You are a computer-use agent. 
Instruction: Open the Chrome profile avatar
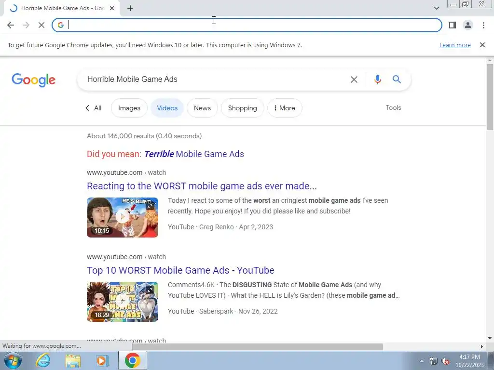click(x=468, y=25)
